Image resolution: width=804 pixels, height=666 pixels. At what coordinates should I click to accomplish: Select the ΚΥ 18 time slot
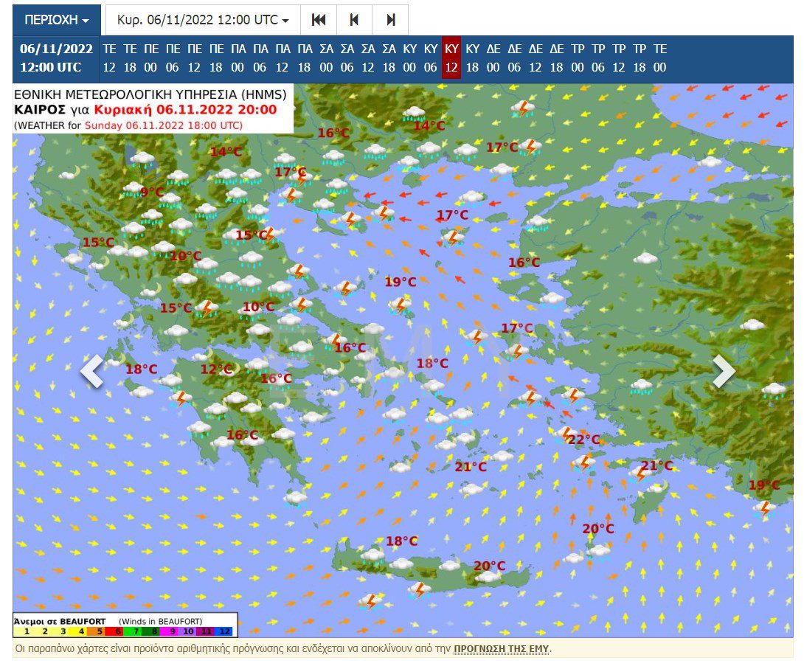[473, 58]
